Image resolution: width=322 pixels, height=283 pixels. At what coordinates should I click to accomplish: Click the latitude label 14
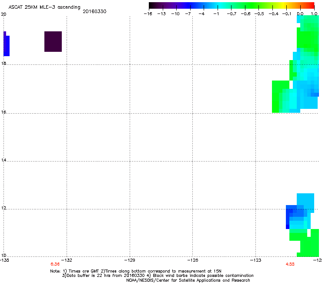3,160
